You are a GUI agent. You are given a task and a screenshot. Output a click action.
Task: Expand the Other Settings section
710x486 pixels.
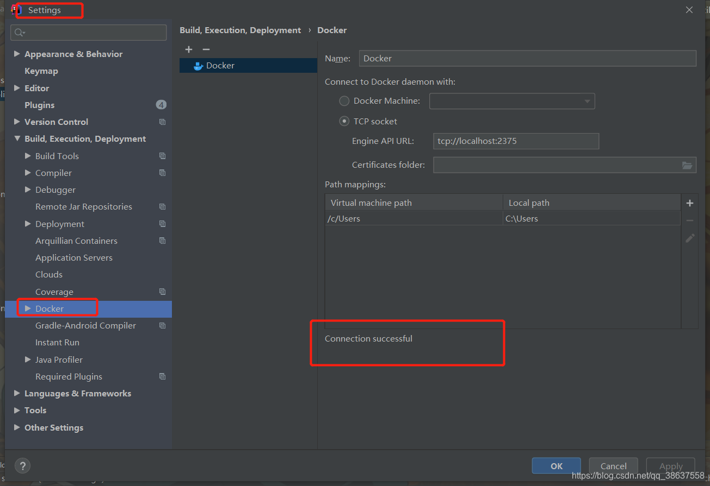pos(17,427)
